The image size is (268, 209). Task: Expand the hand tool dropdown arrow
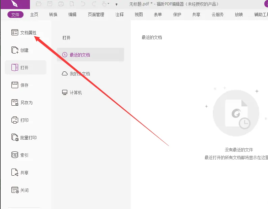coord(108,4)
